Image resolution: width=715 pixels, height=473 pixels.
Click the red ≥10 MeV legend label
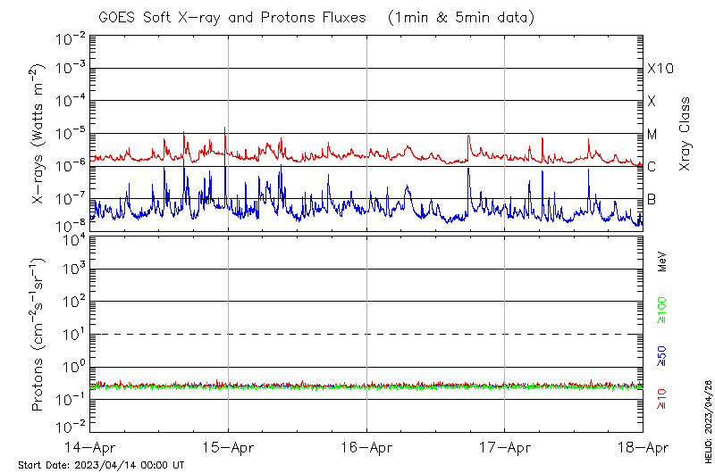pyautogui.click(x=662, y=398)
